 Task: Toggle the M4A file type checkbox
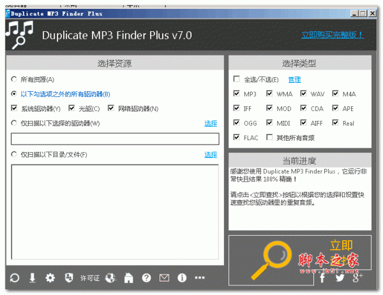(x=335, y=94)
